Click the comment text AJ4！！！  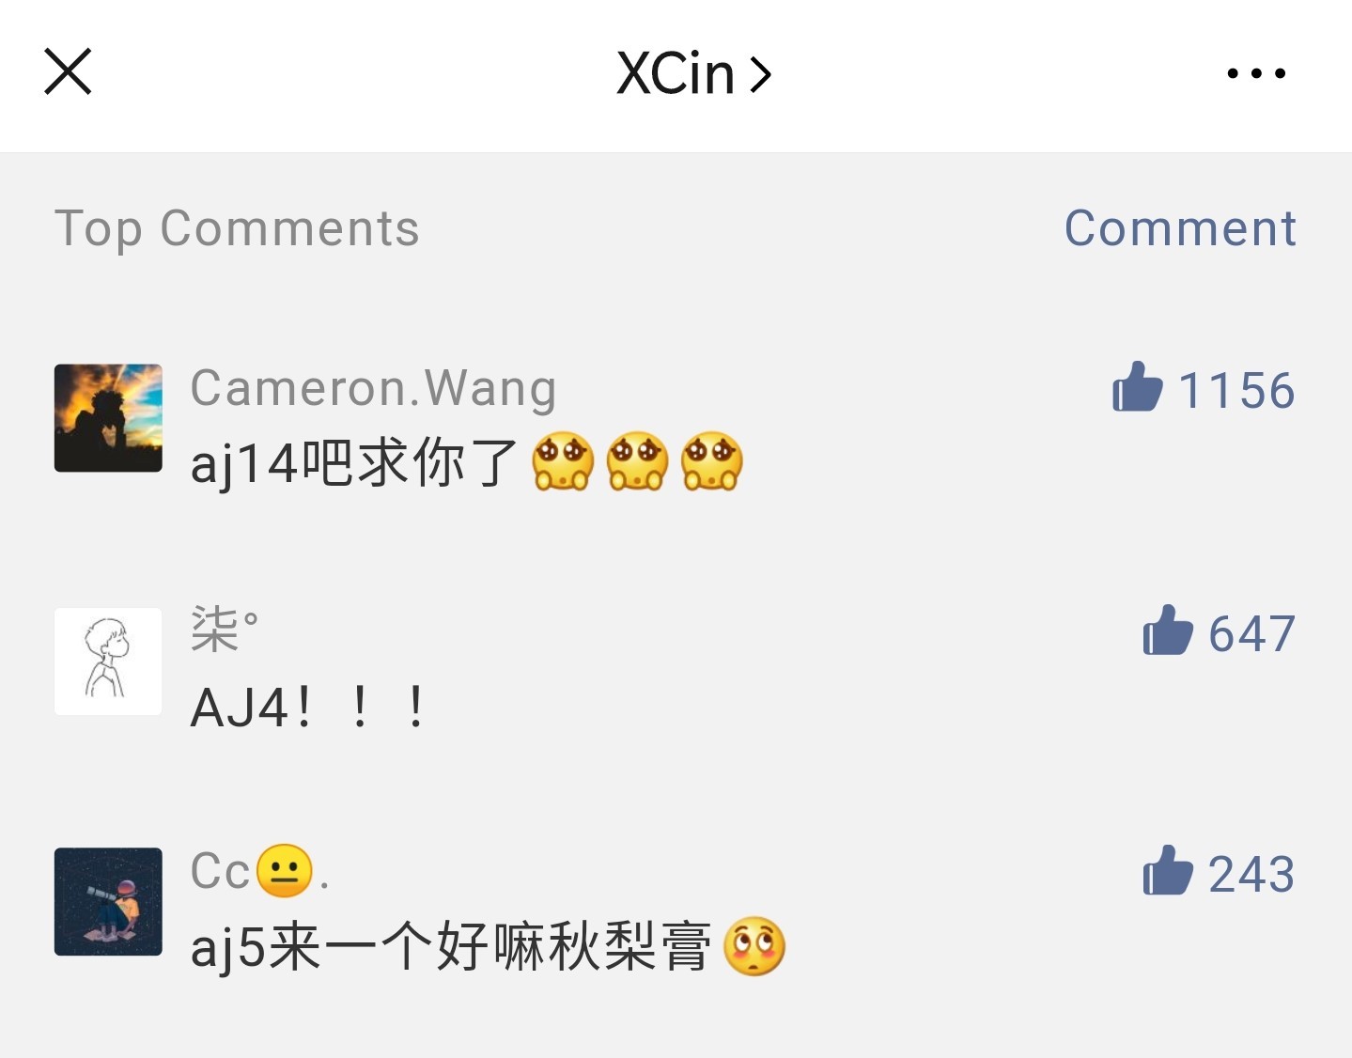click(309, 707)
